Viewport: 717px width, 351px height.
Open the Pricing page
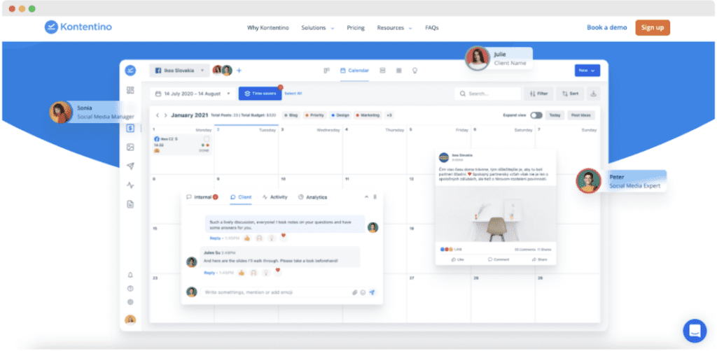[x=355, y=28]
